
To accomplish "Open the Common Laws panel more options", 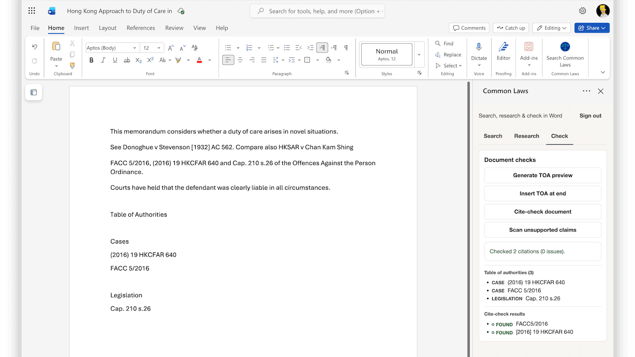I will pyautogui.click(x=587, y=91).
